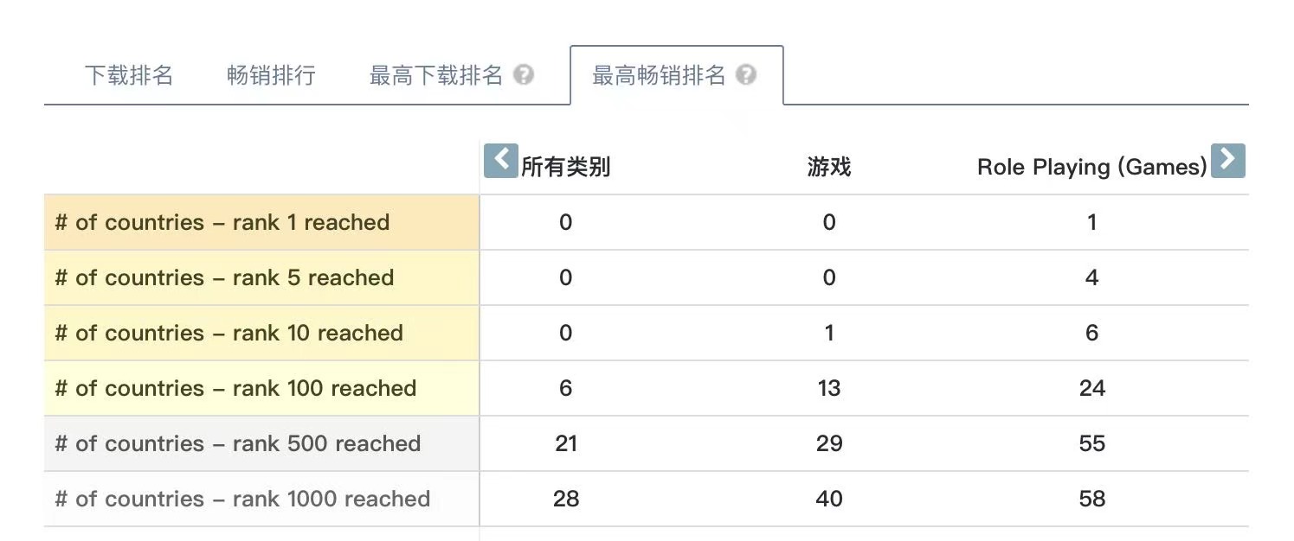Click value 58 in the Role Playing column
1294x541 pixels.
tap(1092, 499)
